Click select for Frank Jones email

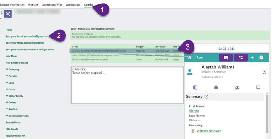[x=176, y=60]
